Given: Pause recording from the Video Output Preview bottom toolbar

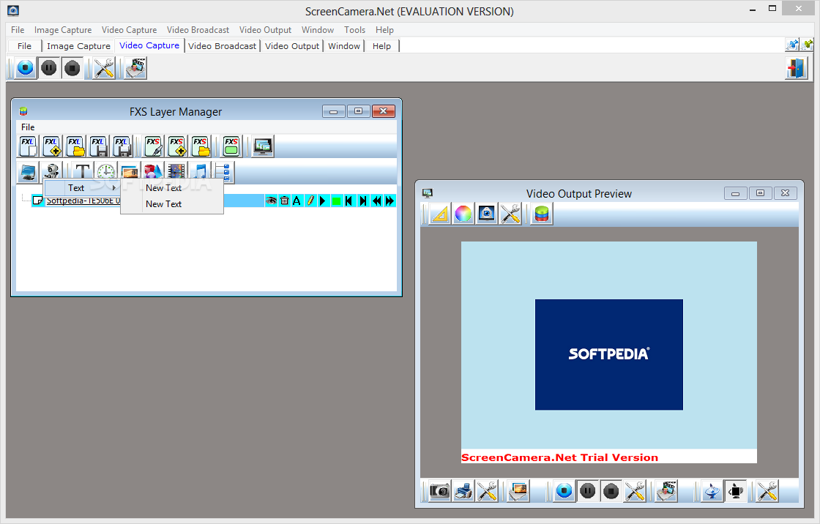Looking at the screenshot, I should (x=588, y=491).
